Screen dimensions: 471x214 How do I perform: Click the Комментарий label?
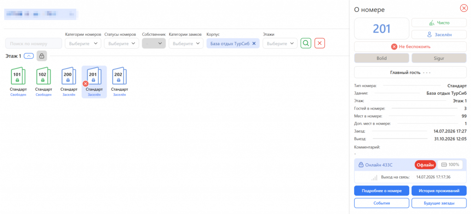tap(368, 147)
